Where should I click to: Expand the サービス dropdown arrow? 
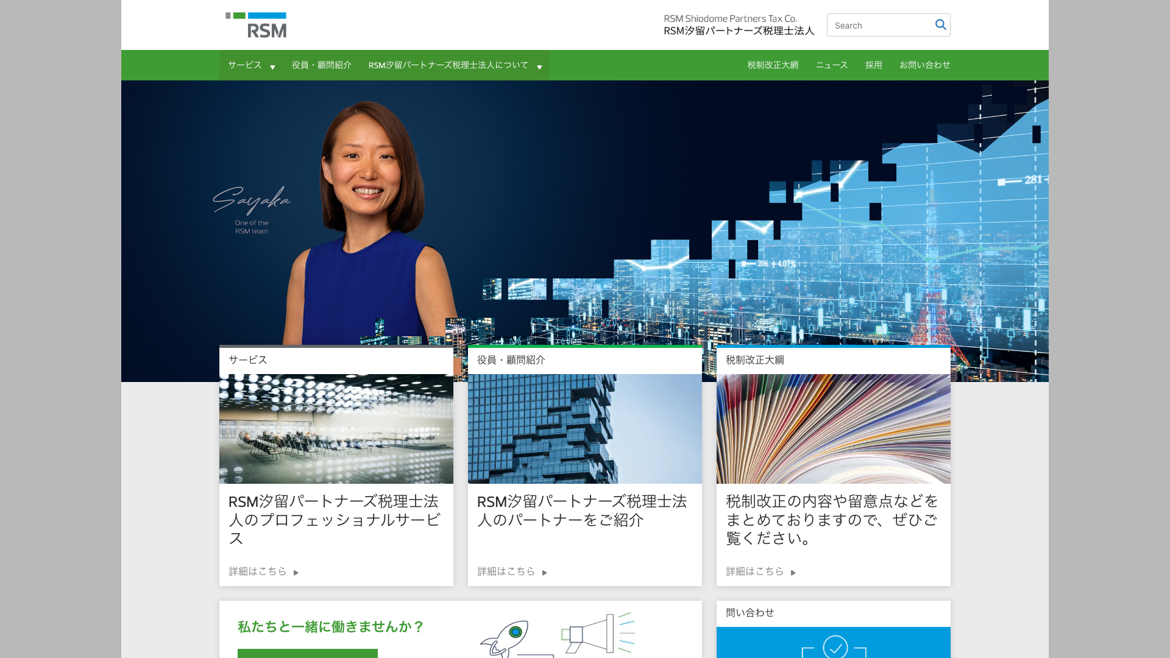pyautogui.click(x=272, y=67)
